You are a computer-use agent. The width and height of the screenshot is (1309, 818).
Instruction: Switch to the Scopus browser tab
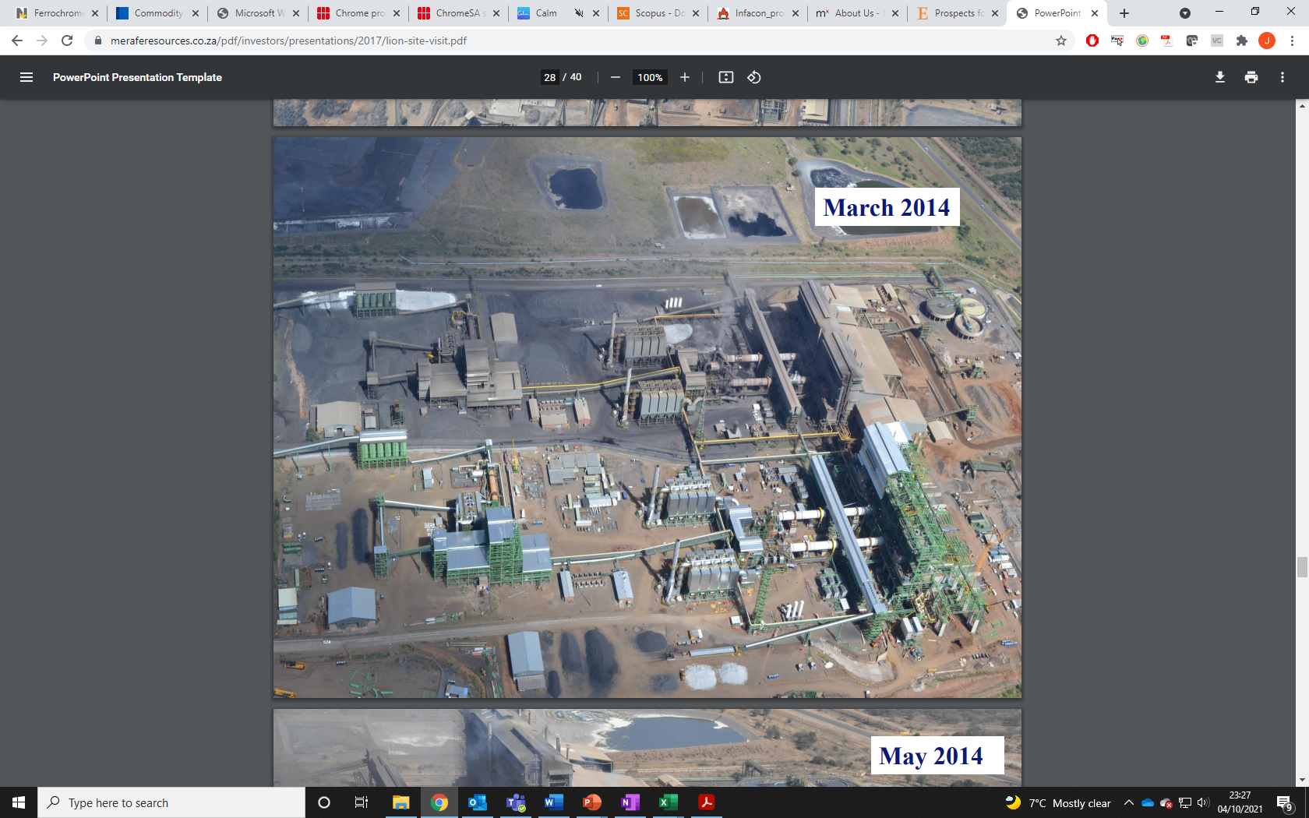point(654,13)
